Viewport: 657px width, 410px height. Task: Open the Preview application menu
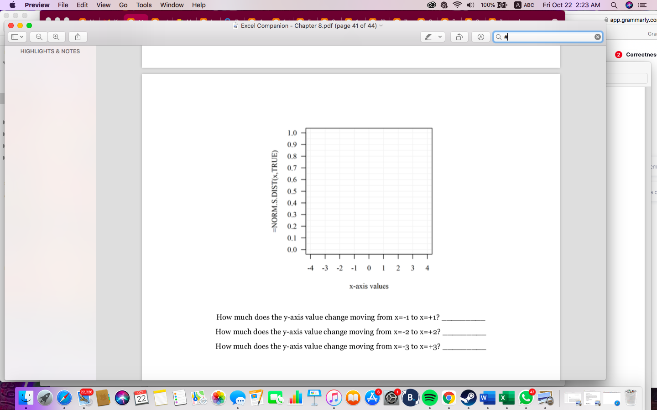tap(37, 5)
